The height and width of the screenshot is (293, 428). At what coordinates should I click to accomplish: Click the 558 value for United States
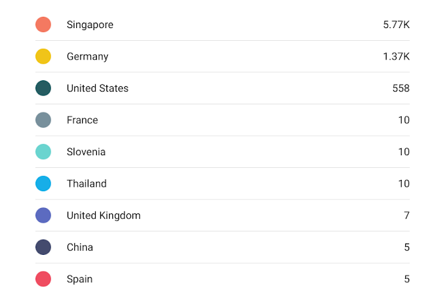(401, 88)
